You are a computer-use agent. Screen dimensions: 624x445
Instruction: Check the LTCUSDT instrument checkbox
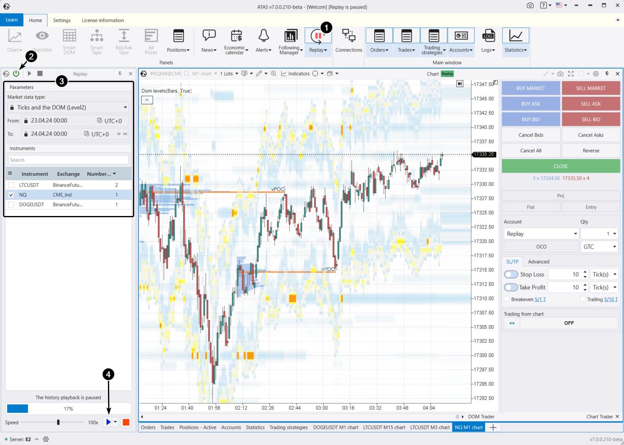click(11, 185)
